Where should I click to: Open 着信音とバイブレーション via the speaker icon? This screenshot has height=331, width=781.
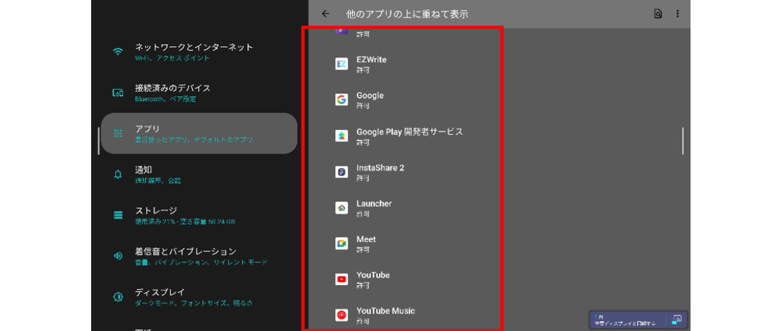tap(118, 256)
